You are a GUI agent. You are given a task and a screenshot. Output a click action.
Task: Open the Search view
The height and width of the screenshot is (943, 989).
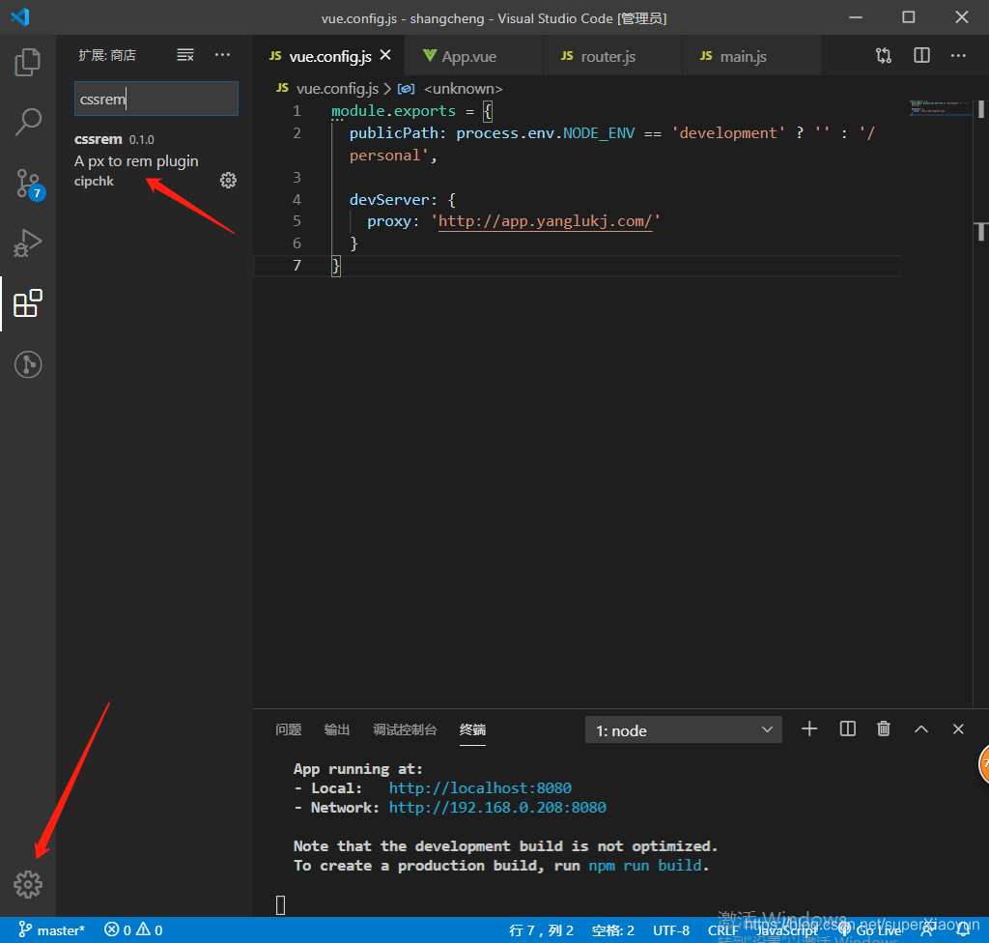[27, 122]
